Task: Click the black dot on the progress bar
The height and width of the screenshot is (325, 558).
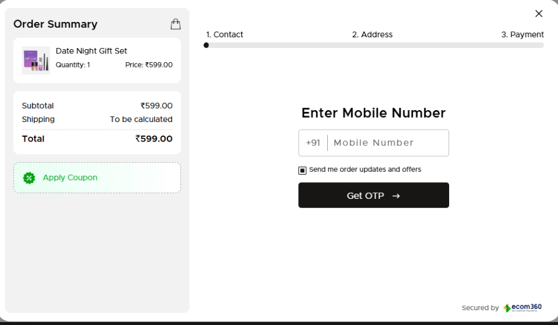Action: click(x=206, y=45)
